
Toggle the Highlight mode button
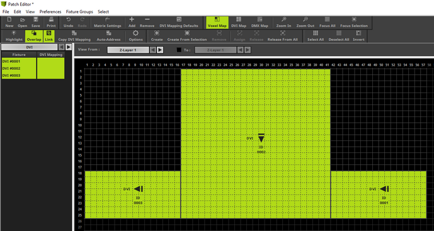pos(14,37)
